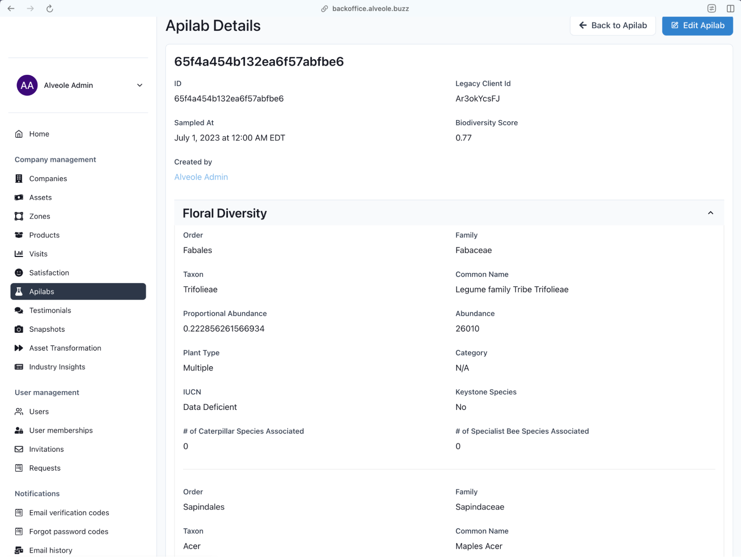Click the Asset Transformation forward icon
Screen dimensions: 741x557
tap(19, 348)
